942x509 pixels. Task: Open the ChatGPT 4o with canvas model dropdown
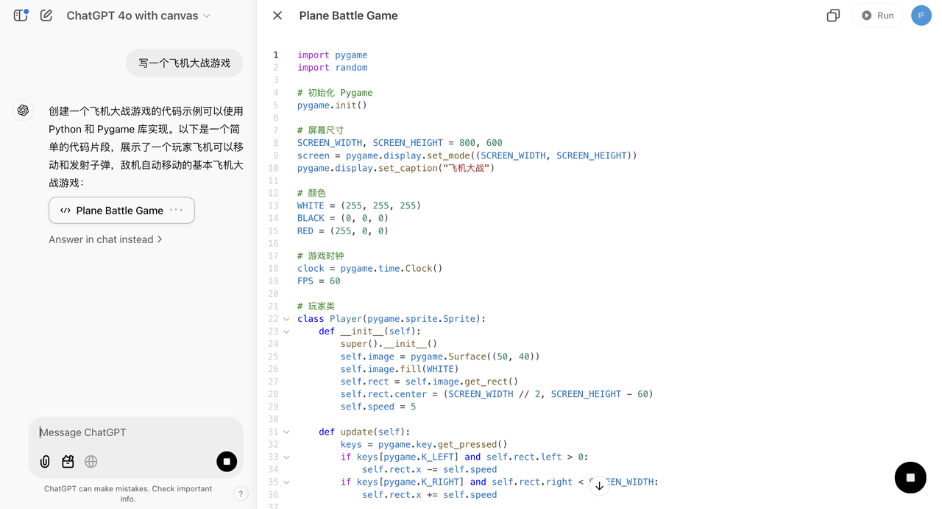click(138, 15)
